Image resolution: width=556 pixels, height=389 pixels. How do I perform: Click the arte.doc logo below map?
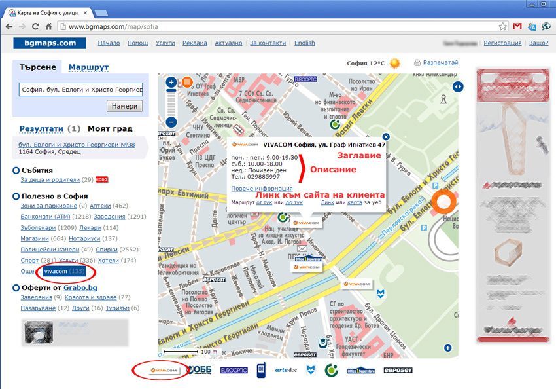[x=287, y=371]
